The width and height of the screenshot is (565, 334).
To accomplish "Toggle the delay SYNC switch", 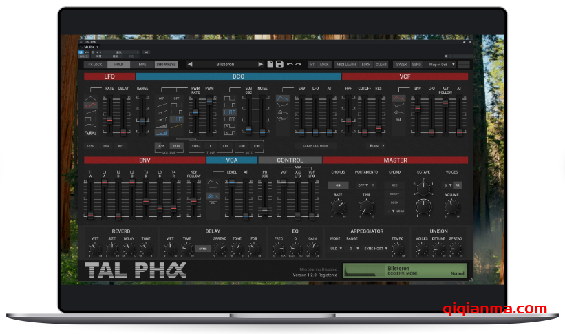I will 202,248.
